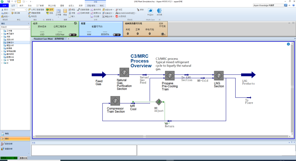Open the Model Summary icon
The height and width of the screenshot is (161, 296).
tap(69, 9)
